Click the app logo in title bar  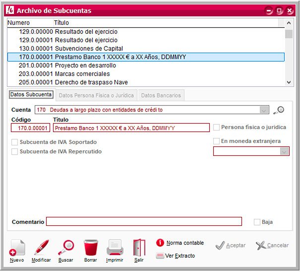pyautogui.click(x=10, y=10)
